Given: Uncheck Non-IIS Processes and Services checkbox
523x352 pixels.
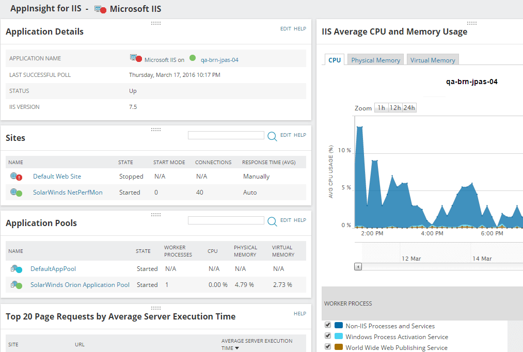Looking at the screenshot, I should tap(328, 325).
